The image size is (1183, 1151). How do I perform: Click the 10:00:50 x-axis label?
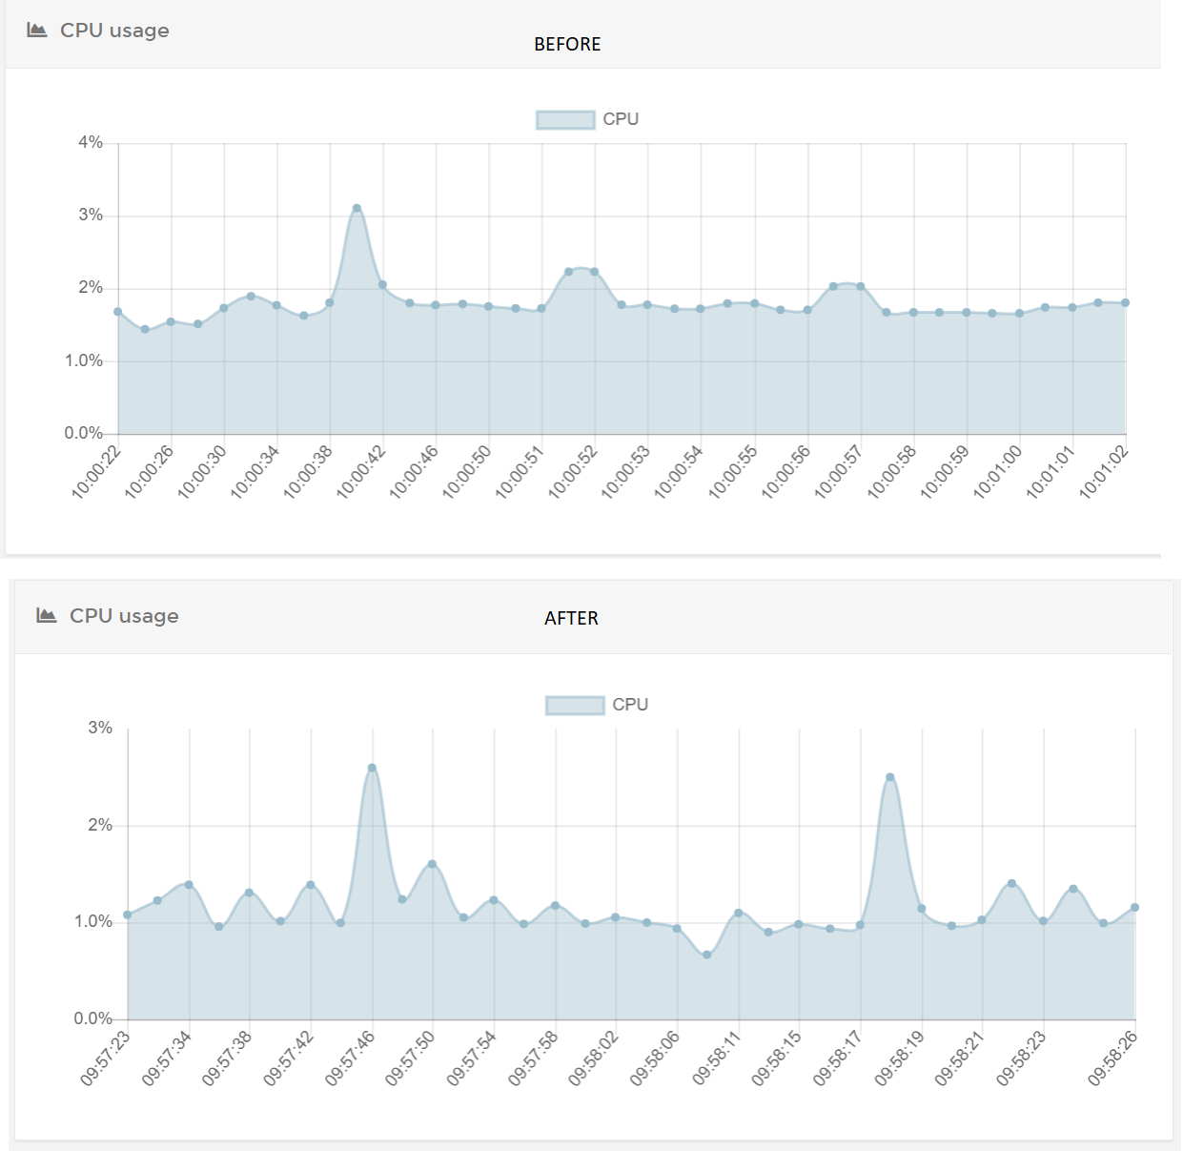[x=468, y=471]
